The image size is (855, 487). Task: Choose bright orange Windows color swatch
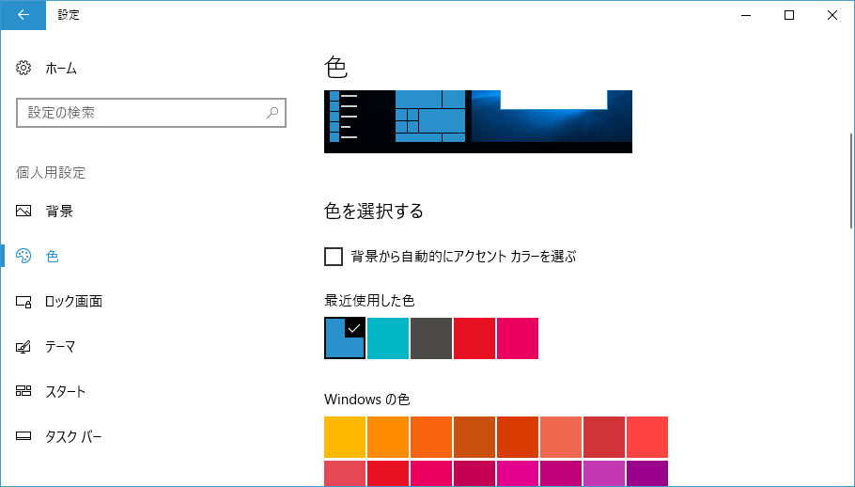[388, 437]
